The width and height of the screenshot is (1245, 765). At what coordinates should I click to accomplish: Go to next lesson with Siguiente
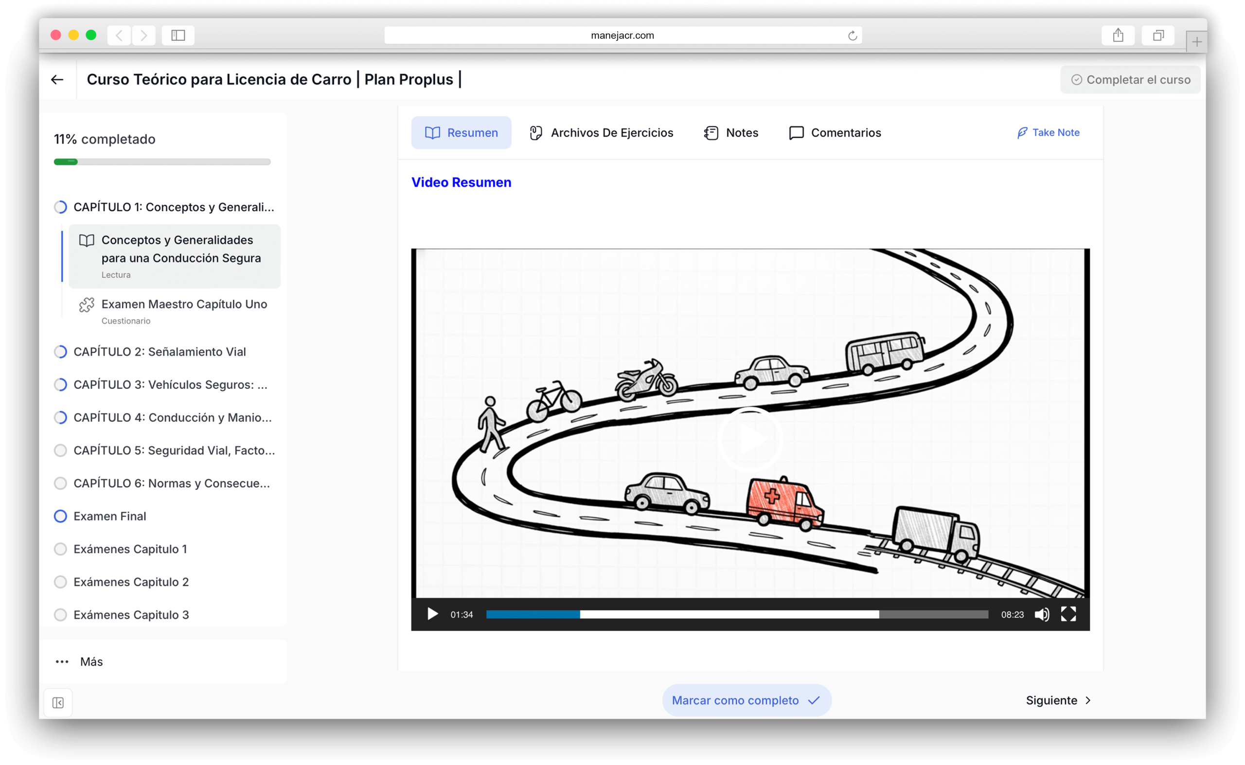1058,700
